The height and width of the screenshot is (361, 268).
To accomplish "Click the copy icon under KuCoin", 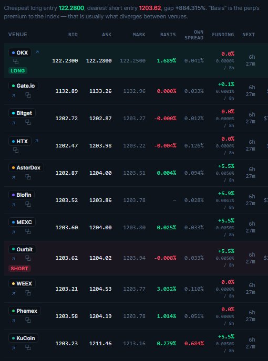I will [x=28, y=347].
